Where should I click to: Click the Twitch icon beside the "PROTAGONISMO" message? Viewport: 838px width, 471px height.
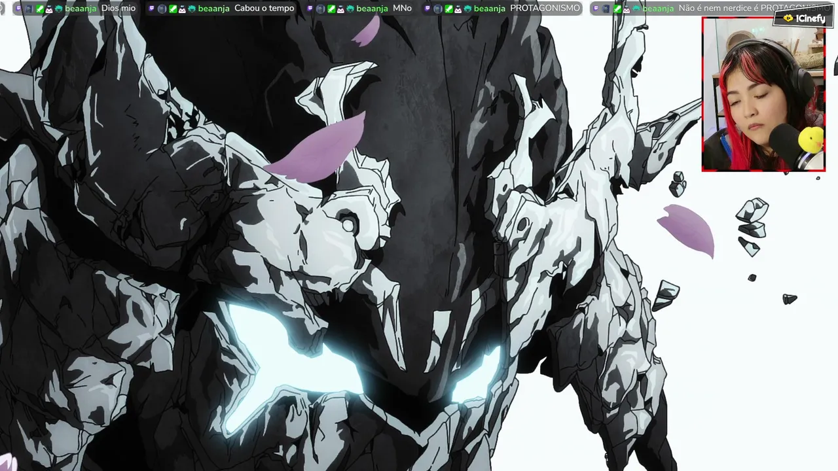click(x=428, y=9)
